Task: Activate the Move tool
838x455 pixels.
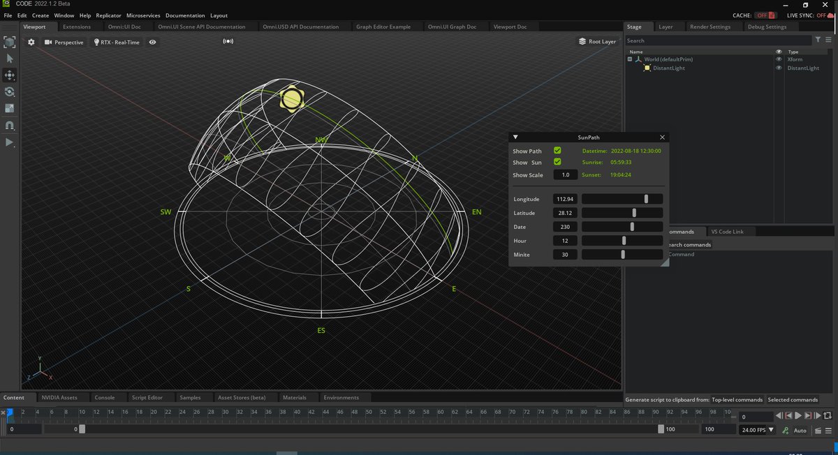Action: (10, 75)
